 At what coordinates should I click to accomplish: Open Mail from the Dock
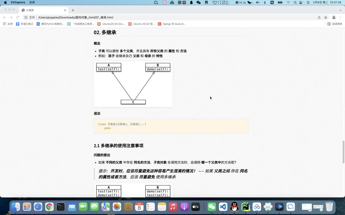point(72,207)
